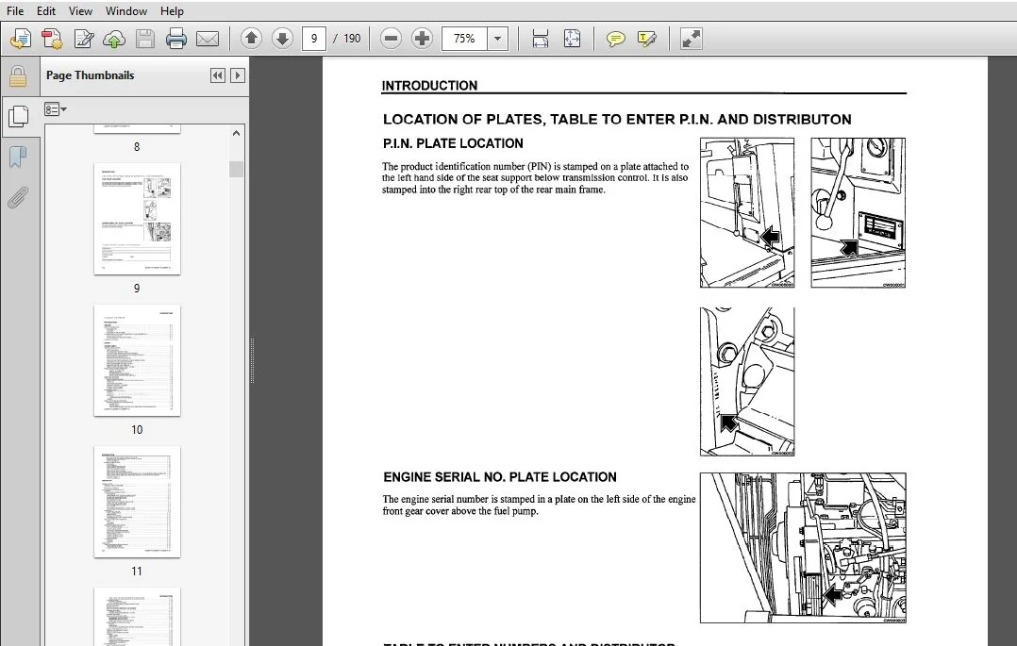Select the highlight text tool

click(646, 39)
